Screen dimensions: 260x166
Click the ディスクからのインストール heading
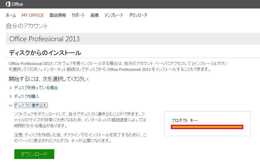[x=45, y=53]
